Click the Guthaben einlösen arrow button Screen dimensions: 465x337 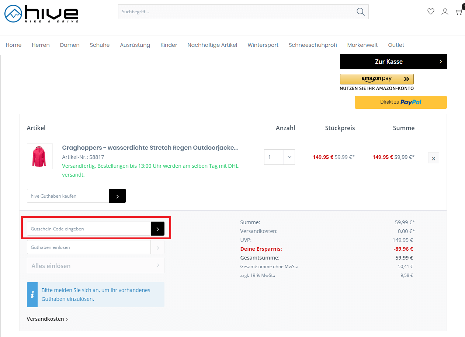[157, 247]
